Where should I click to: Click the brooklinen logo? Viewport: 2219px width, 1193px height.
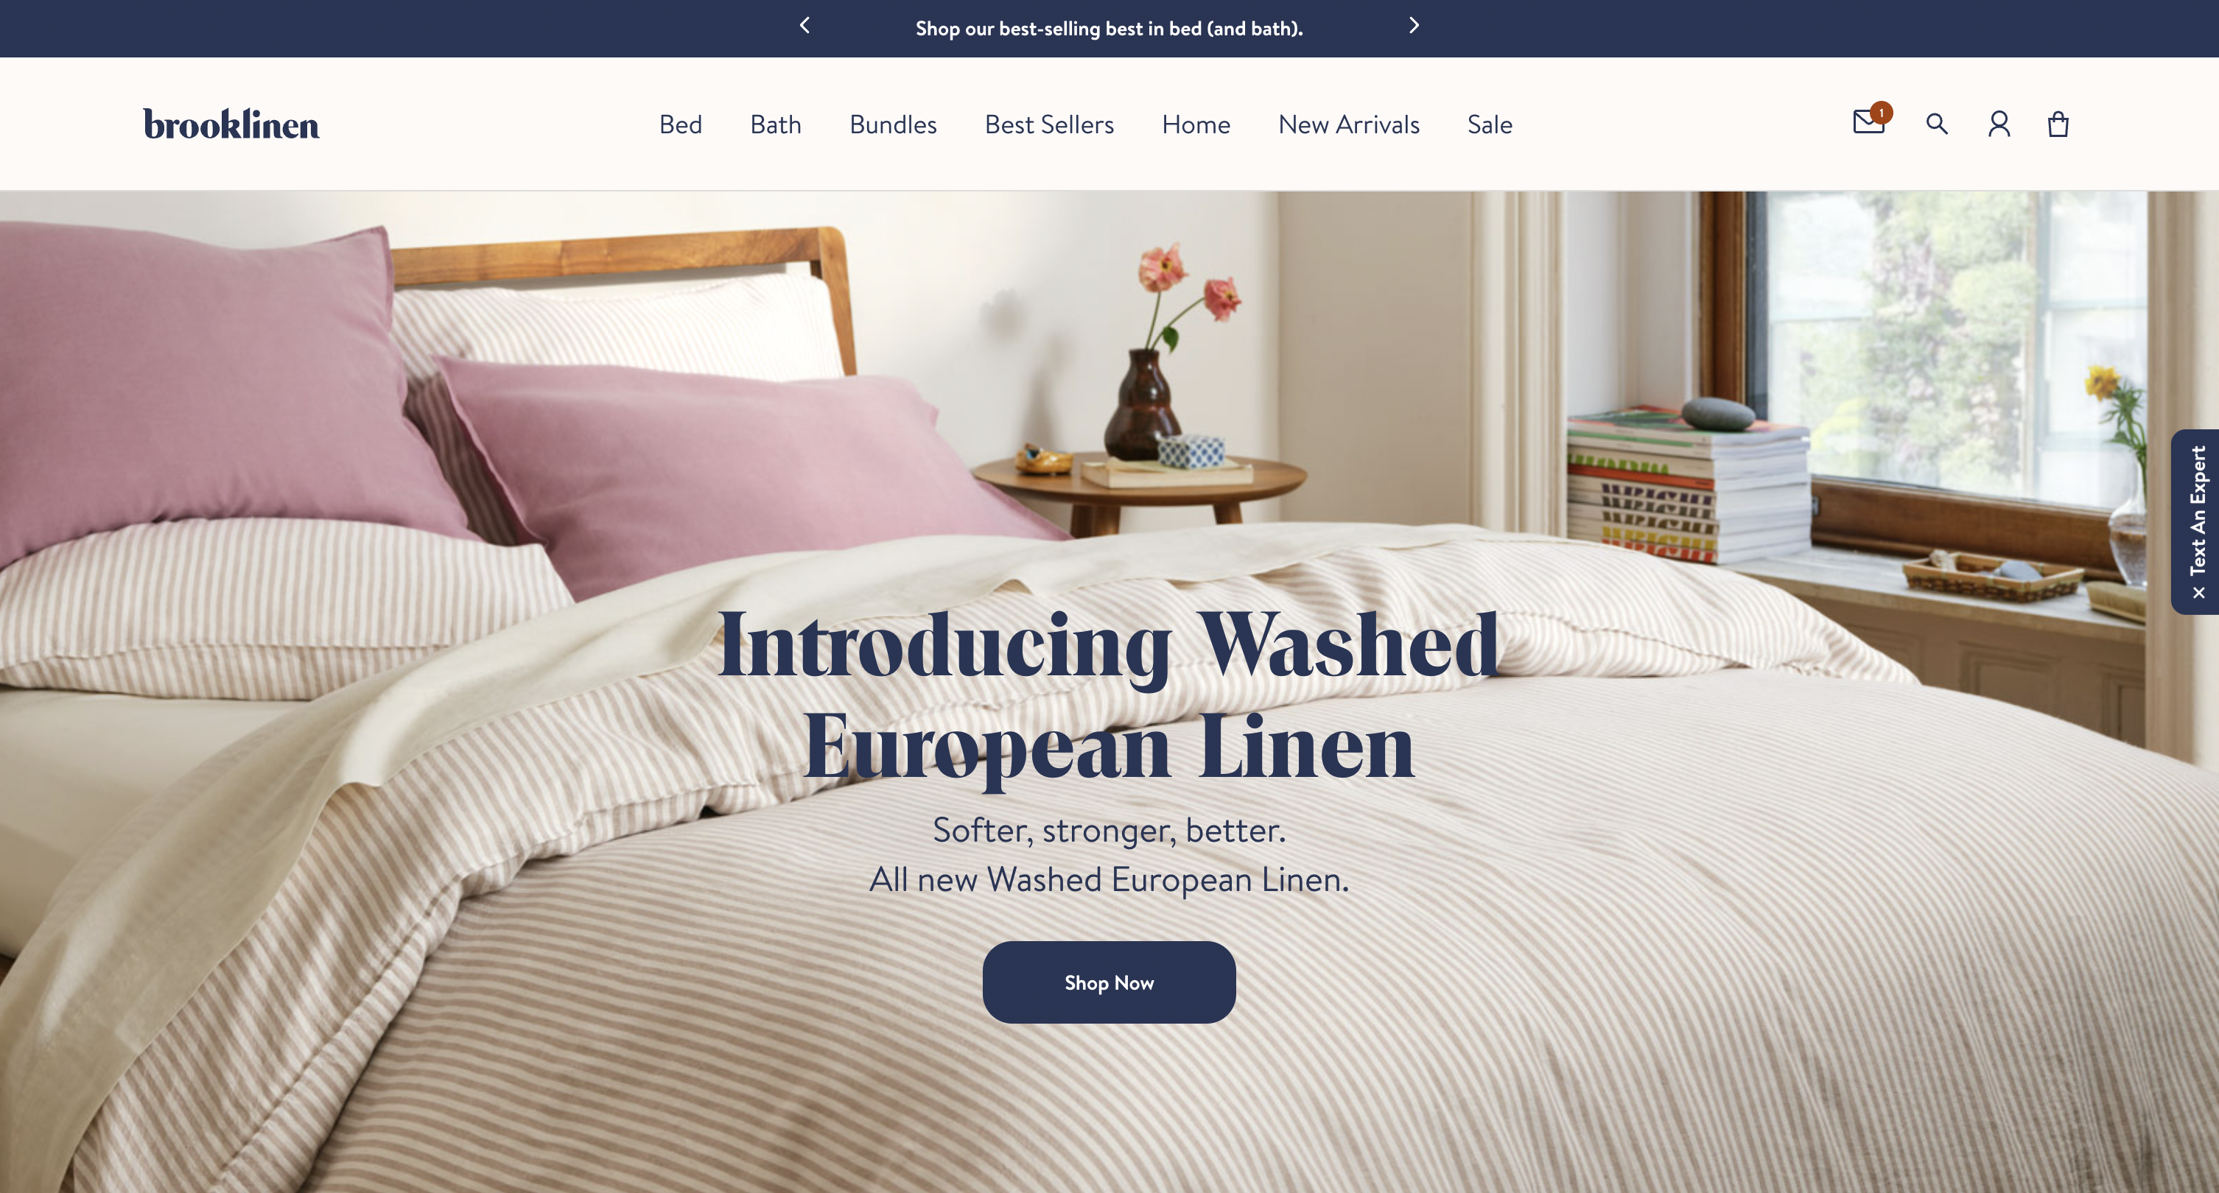[231, 124]
